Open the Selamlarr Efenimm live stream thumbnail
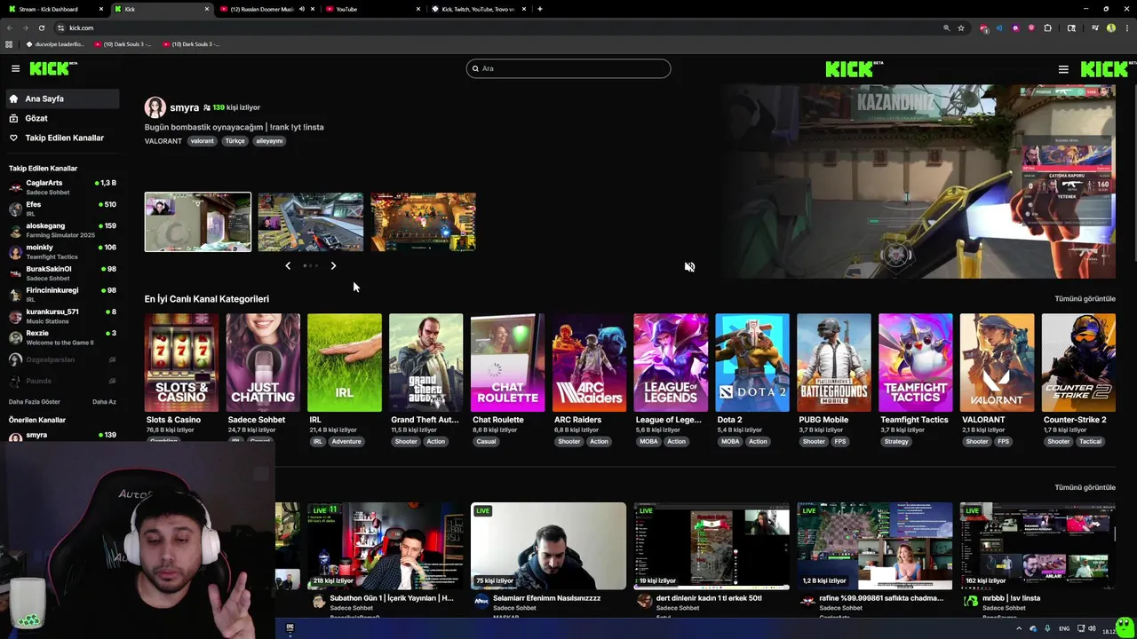The width and height of the screenshot is (1137, 639). 548,546
